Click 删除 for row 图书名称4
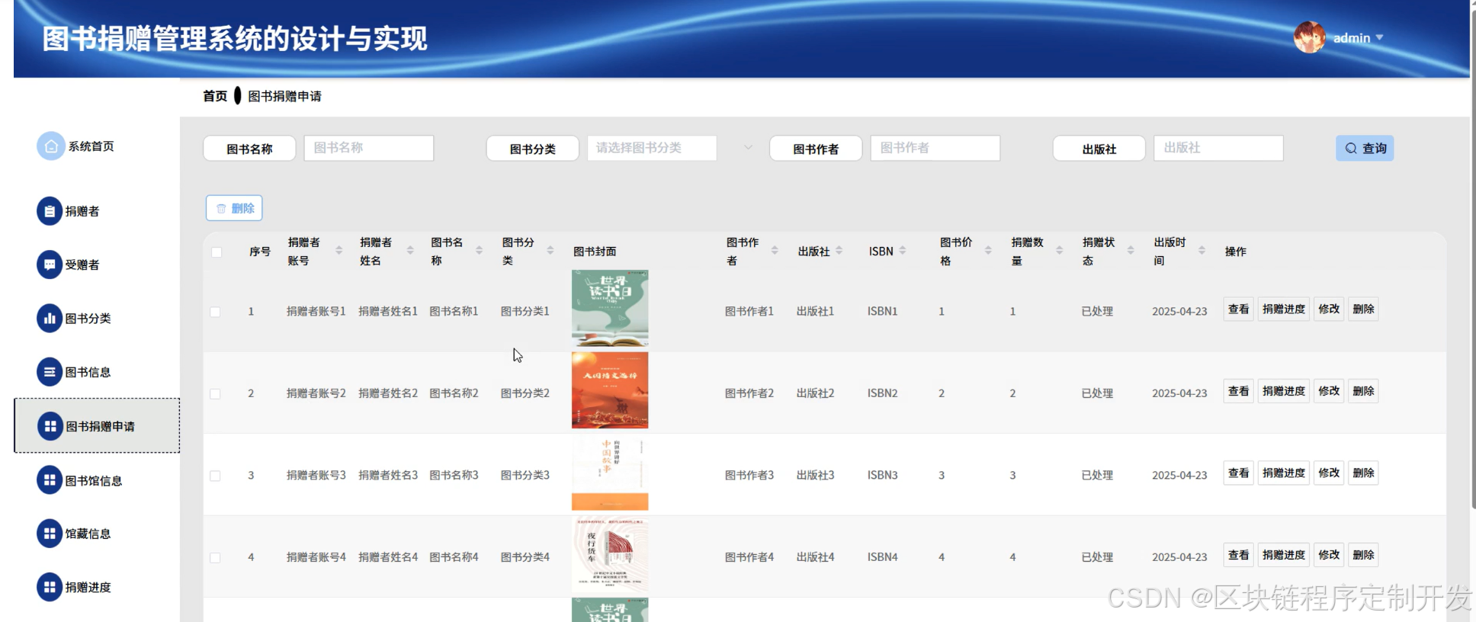The width and height of the screenshot is (1476, 622). click(1363, 555)
